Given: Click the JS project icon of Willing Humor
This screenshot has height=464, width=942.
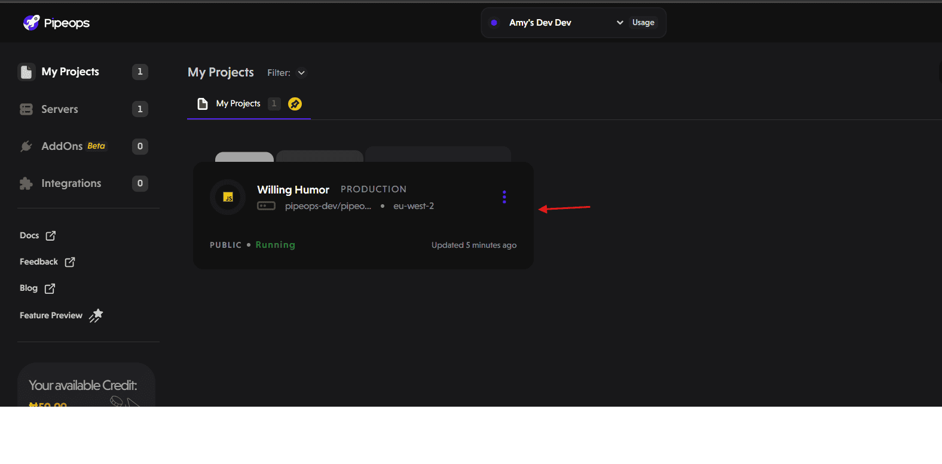Looking at the screenshot, I should [228, 197].
